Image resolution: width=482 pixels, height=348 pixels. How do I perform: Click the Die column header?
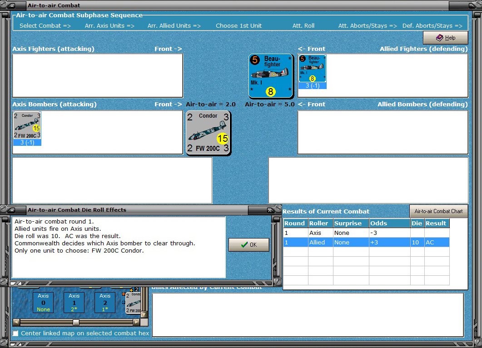click(x=417, y=223)
